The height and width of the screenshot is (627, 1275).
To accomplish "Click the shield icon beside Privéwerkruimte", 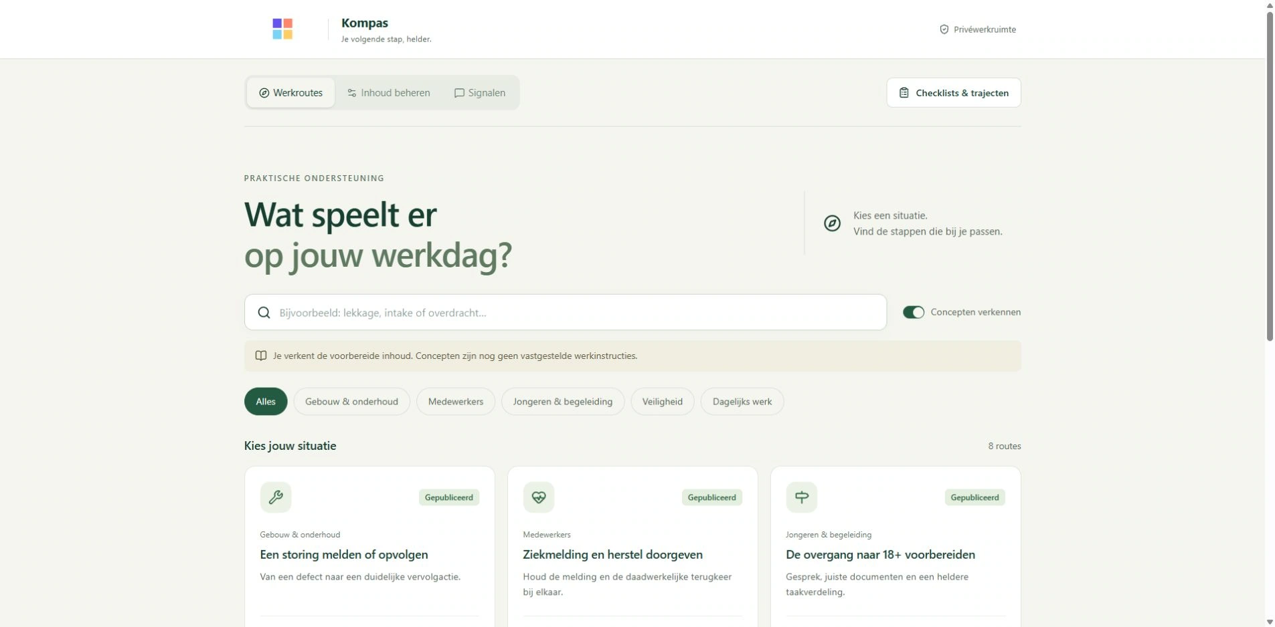I will (x=944, y=29).
